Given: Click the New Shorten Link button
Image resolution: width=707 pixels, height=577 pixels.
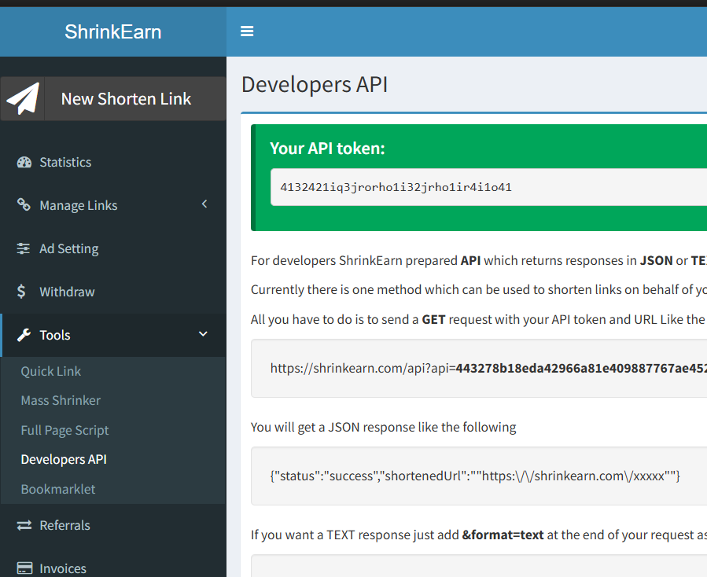Looking at the screenshot, I should [x=113, y=98].
